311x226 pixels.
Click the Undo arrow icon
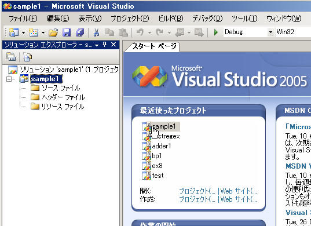pos(140,32)
